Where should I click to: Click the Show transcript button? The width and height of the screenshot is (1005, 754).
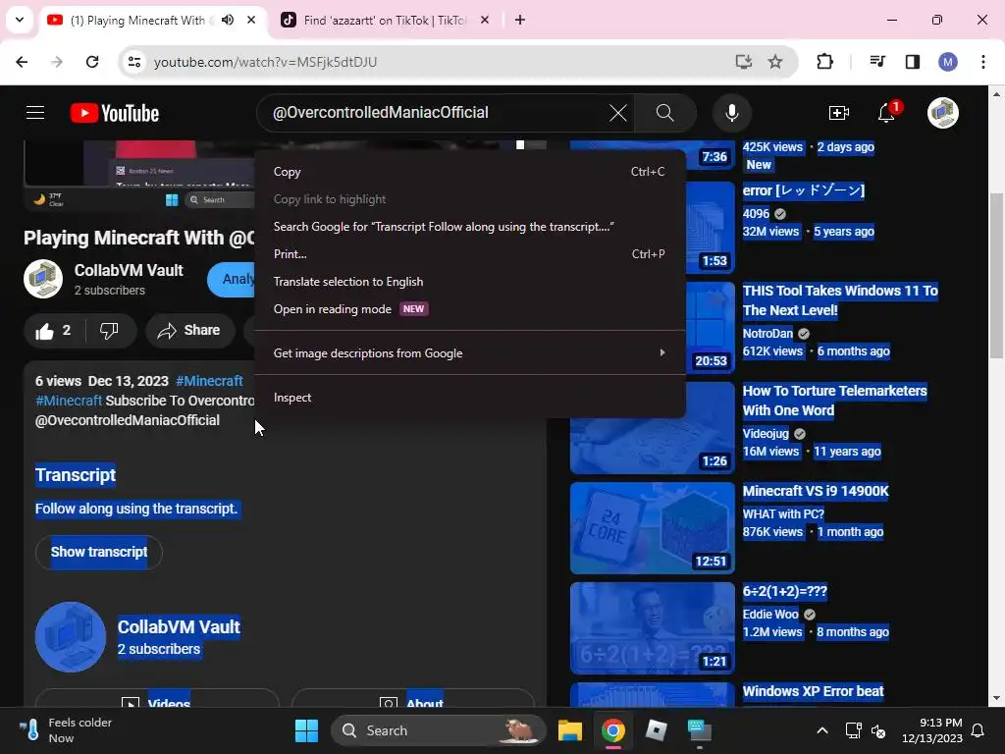point(99,552)
